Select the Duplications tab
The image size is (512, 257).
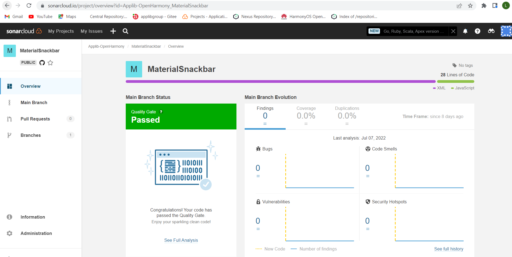(347, 116)
